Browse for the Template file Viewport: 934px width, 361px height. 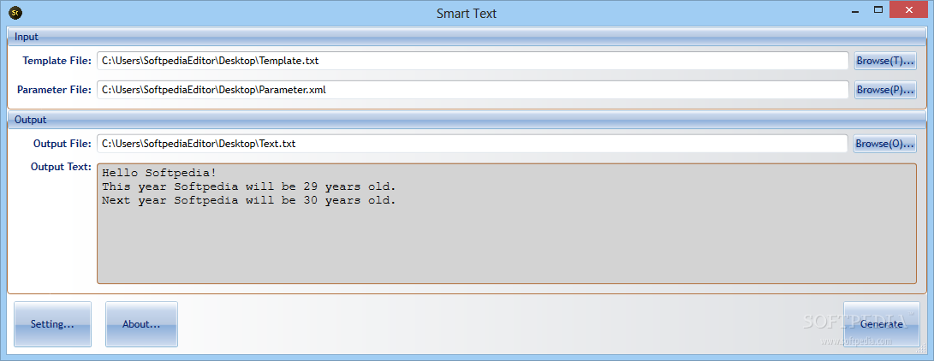(x=884, y=61)
